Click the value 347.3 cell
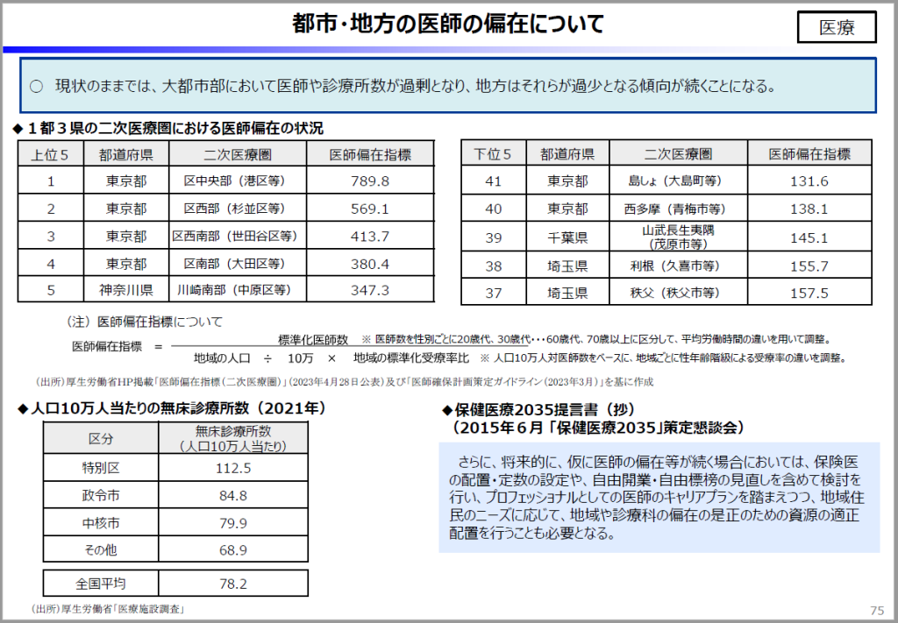Screen dimensions: 898x623 [x=370, y=290]
